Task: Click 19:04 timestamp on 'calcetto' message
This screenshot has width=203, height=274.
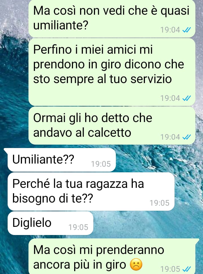Action: [x=170, y=137]
